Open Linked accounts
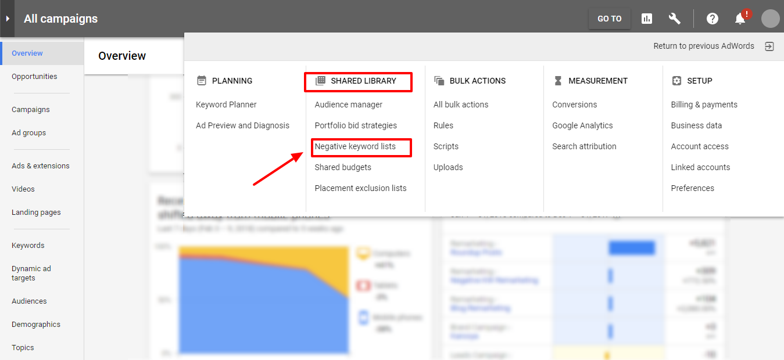784x360 pixels. pyautogui.click(x=700, y=167)
